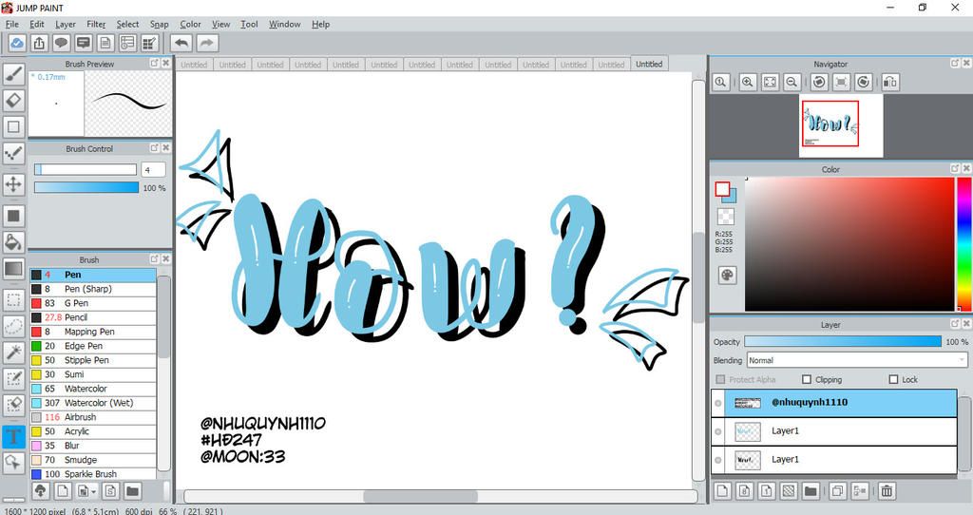The height and width of the screenshot is (515, 973).
Task: Click the brush size value field
Action: click(x=153, y=169)
